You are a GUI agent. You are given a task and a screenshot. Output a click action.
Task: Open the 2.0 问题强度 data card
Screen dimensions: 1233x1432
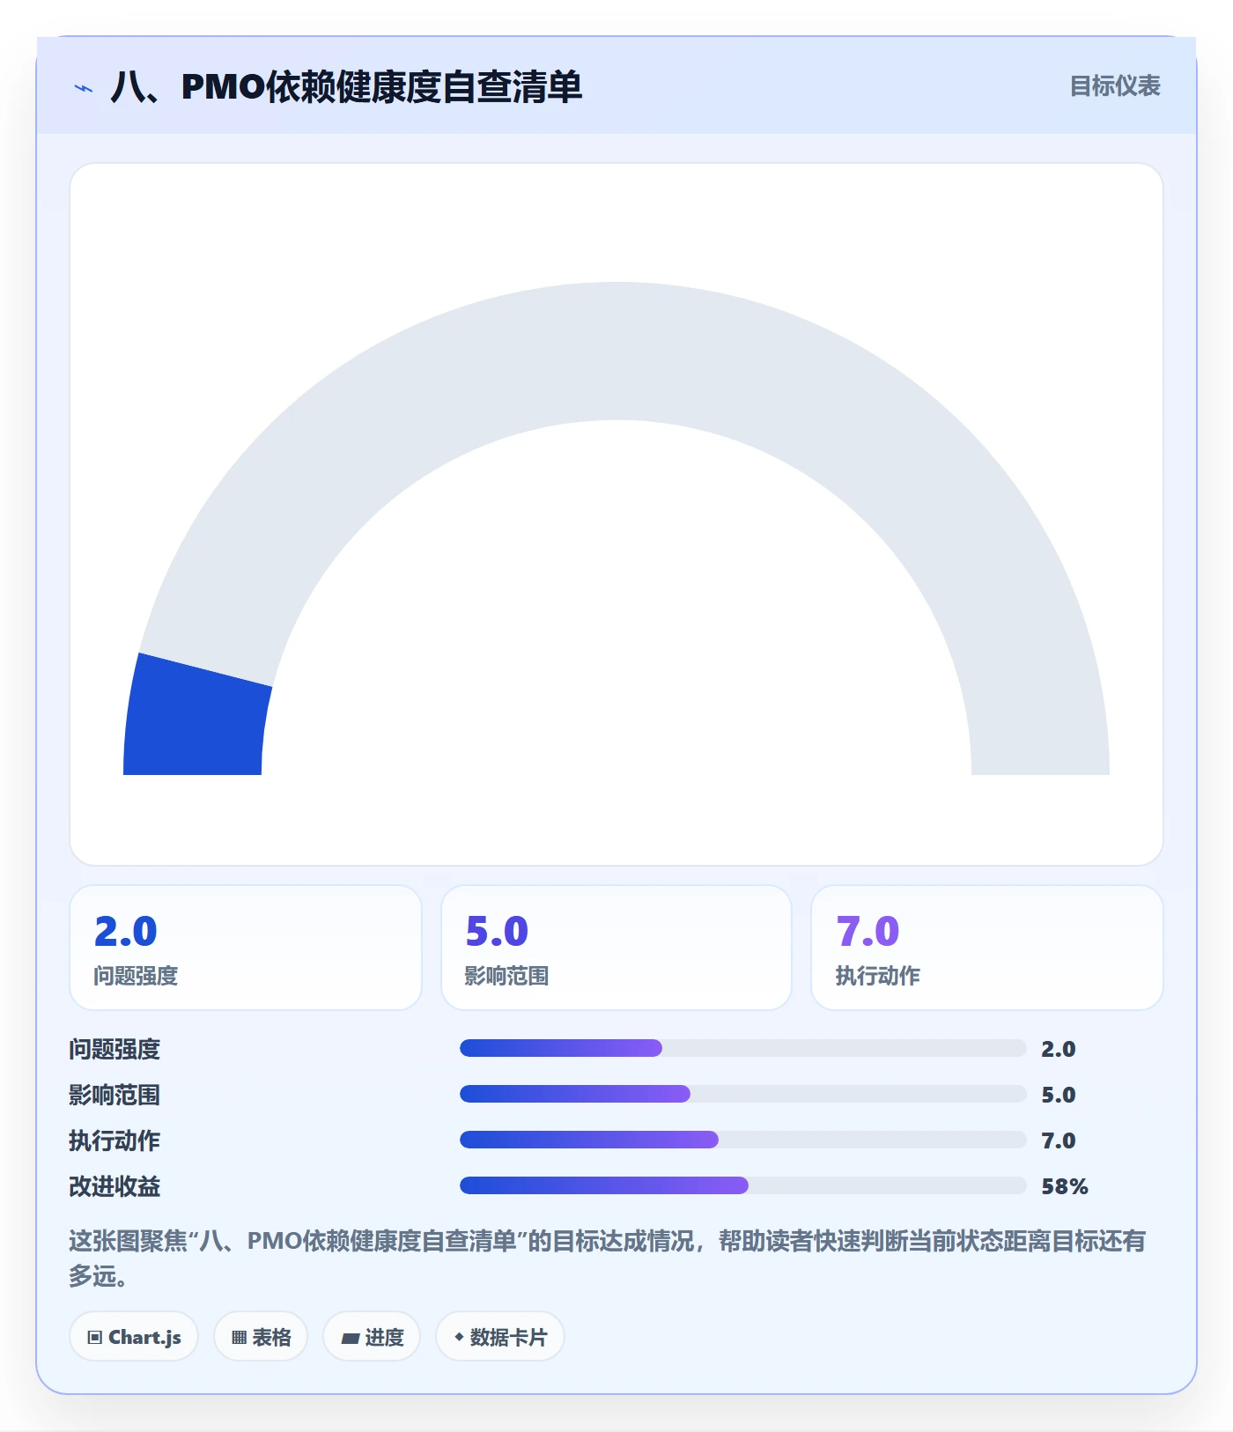246,948
